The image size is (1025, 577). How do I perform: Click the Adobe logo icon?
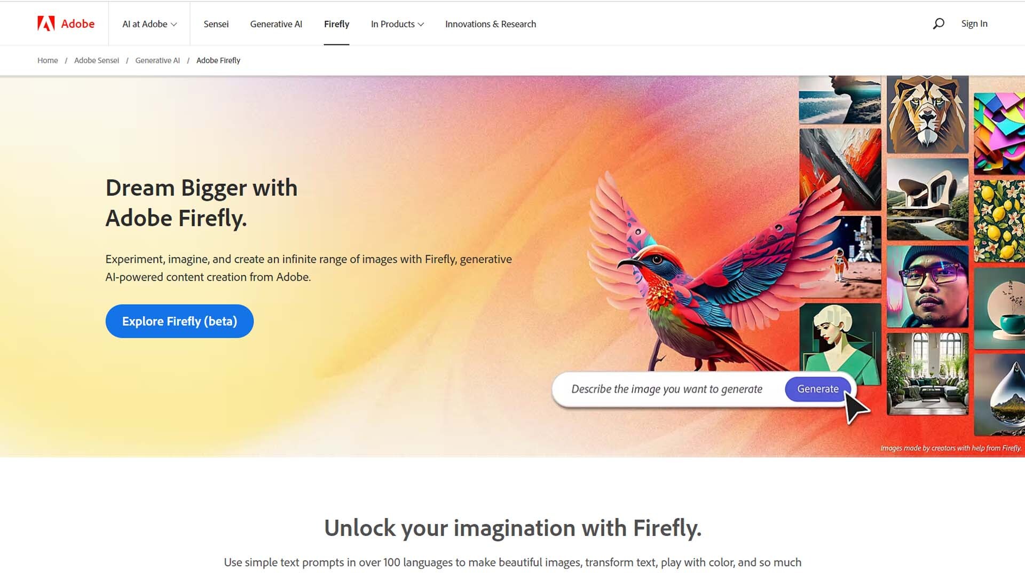[x=46, y=24]
